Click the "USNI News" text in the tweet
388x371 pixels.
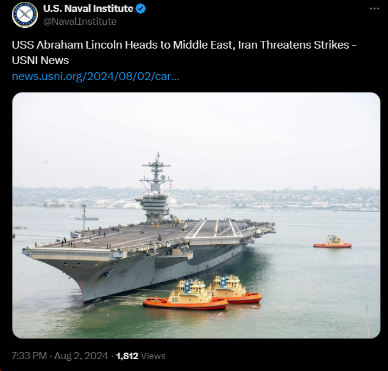click(40, 60)
